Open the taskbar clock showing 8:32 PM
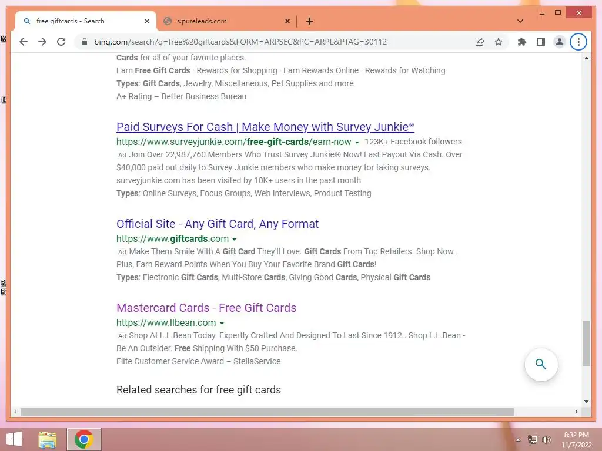Image resolution: width=602 pixels, height=451 pixels. tap(576, 440)
